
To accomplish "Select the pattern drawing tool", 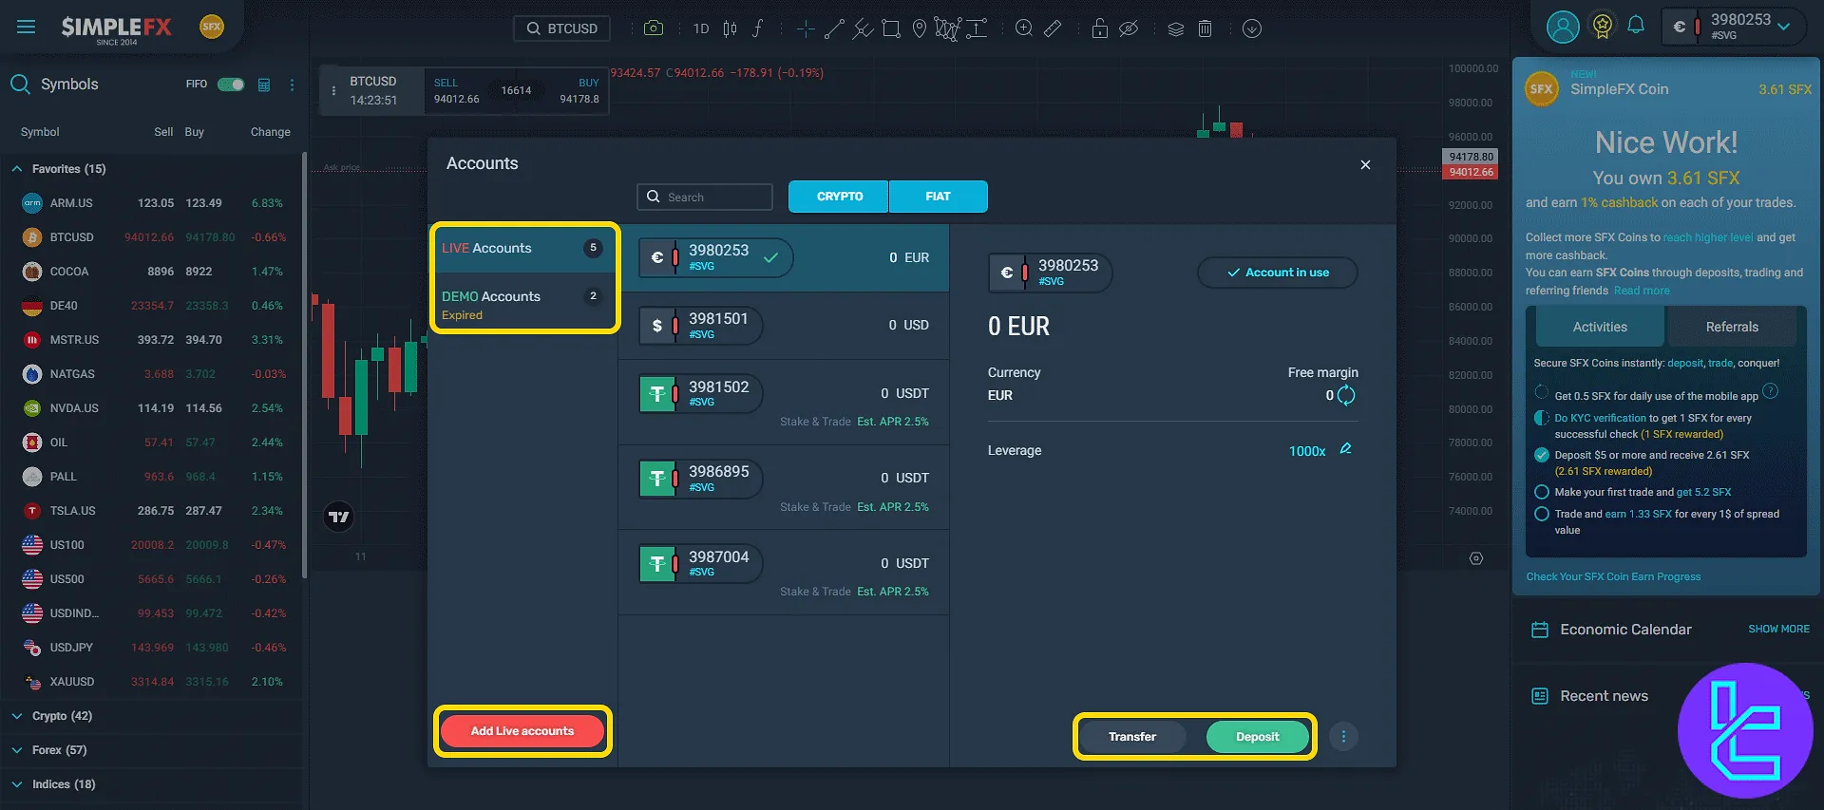I will [947, 28].
